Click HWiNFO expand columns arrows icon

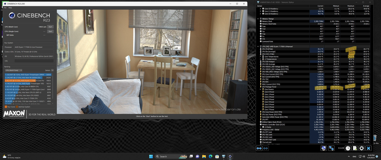259,148
